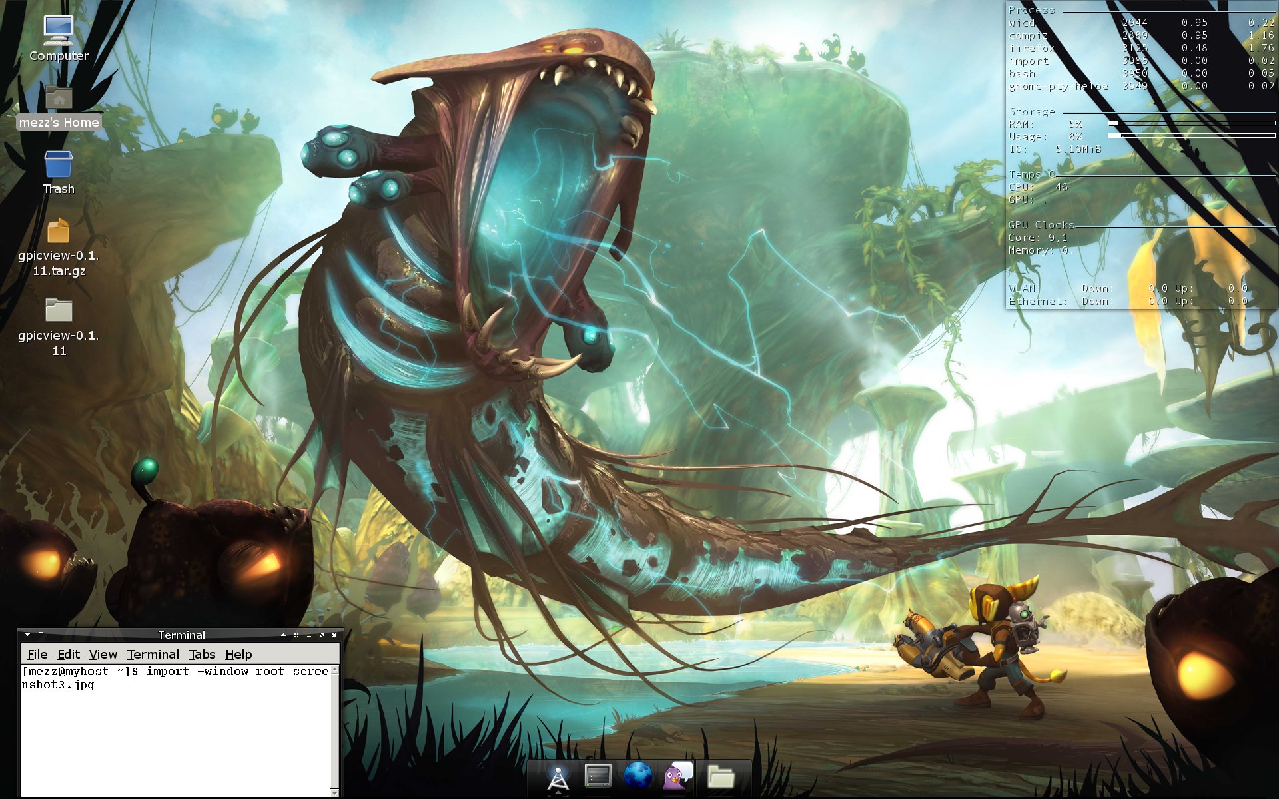The height and width of the screenshot is (799, 1279).
Task: Click the RAM usage bar in monitor
Action: 1192,123
